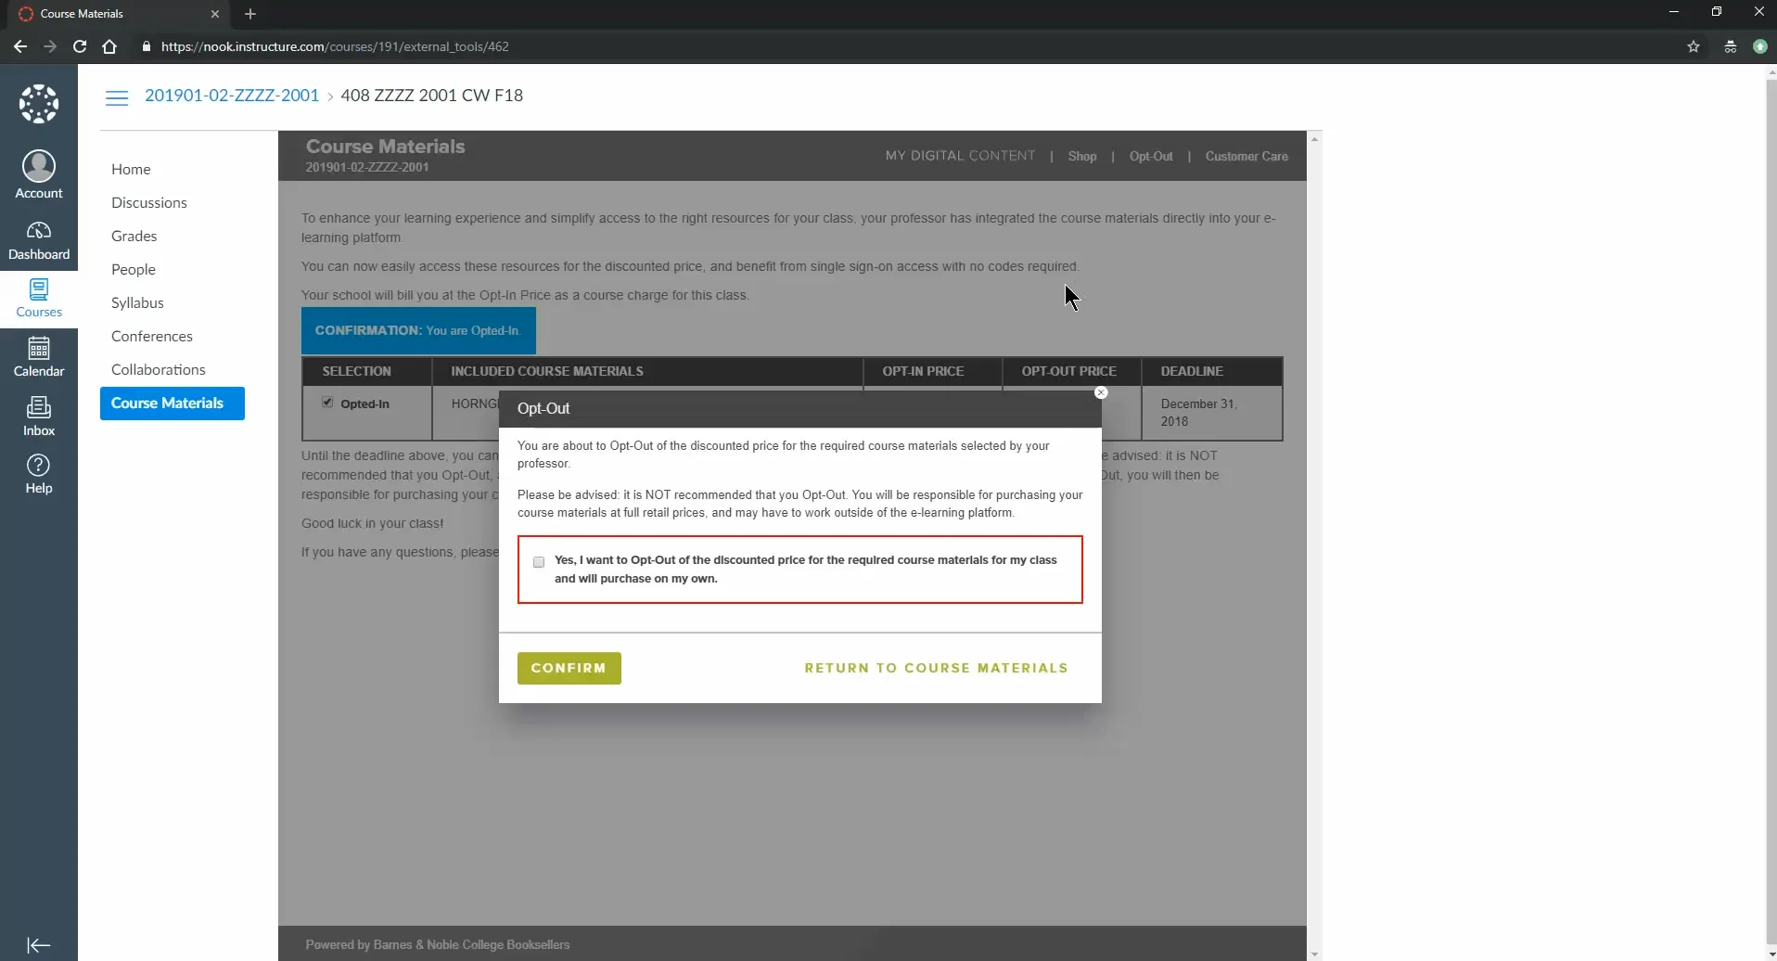Image resolution: width=1777 pixels, height=961 pixels.
Task: Open the hamburger navigation menu
Action: pyautogui.click(x=116, y=97)
